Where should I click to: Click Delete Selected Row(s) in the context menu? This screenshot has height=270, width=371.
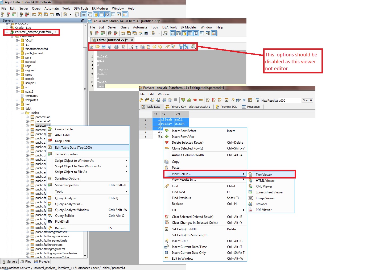click(x=205, y=143)
